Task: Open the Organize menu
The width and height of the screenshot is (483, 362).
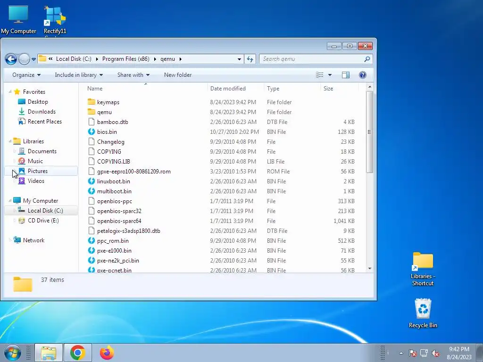Action: point(26,75)
